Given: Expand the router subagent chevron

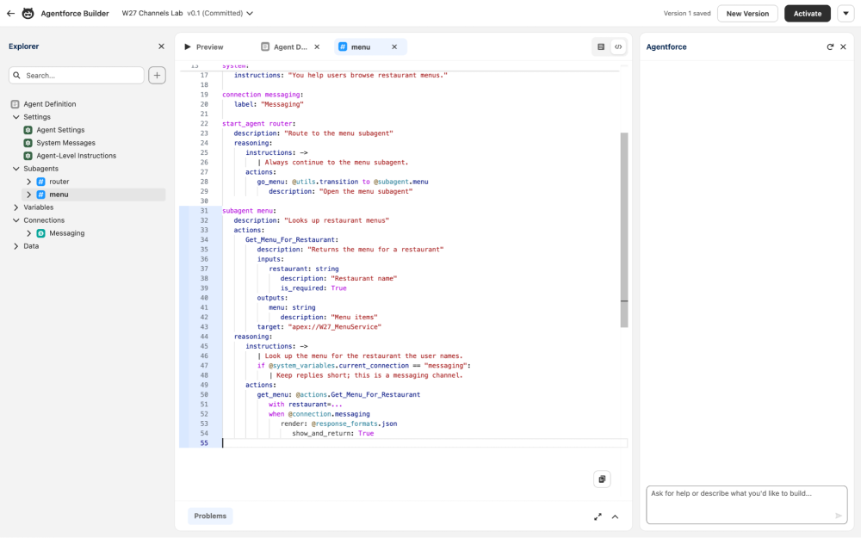Looking at the screenshot, I should tap(29, 182).
